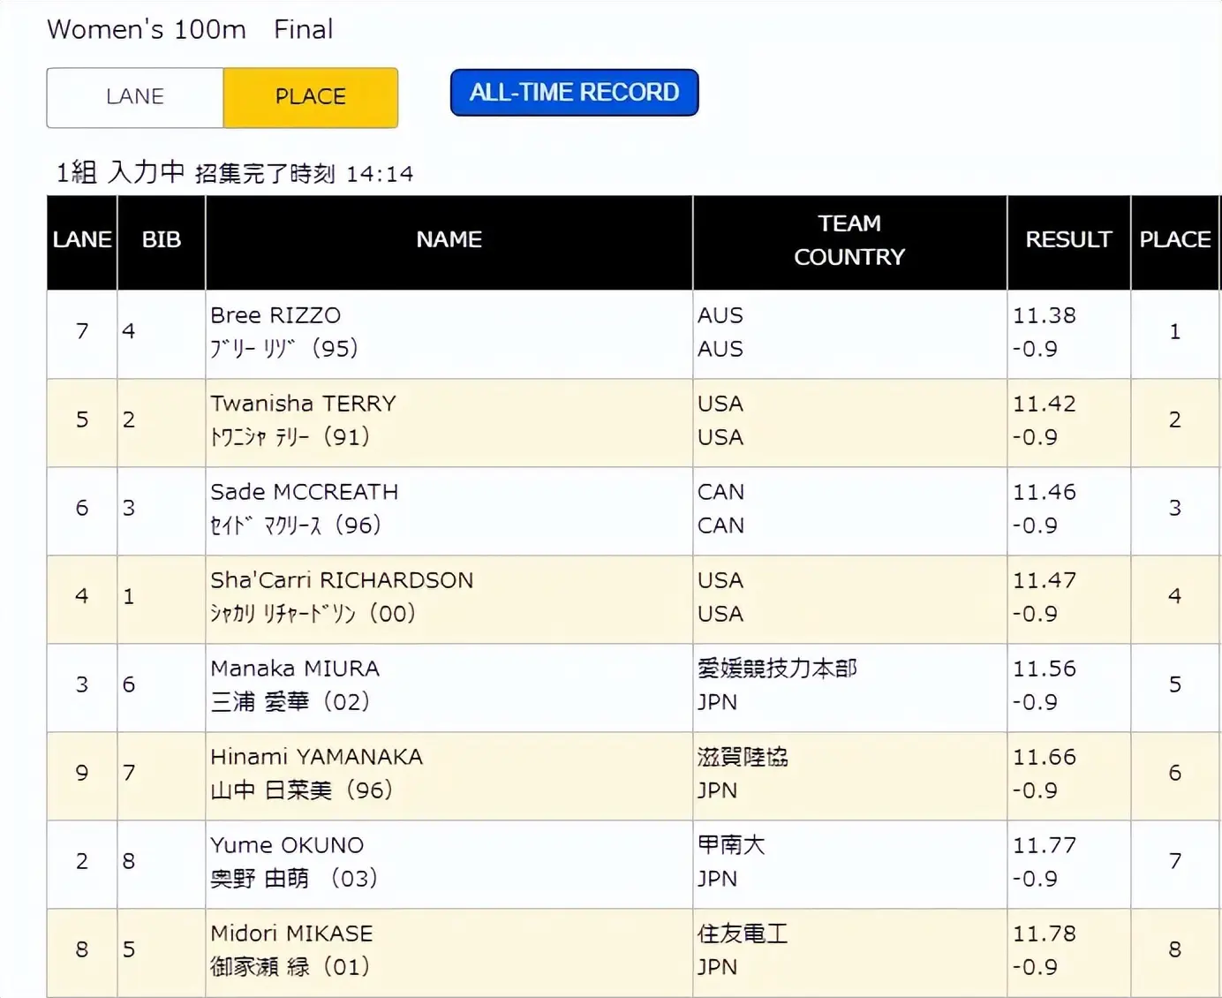The image size is (1222, 998).
Task: Open the ALL-TIME RECORD button
Action: pos(574,93)
